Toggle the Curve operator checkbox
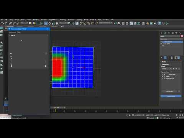Viewport: 184px width, 138px height. pos(163,77)
